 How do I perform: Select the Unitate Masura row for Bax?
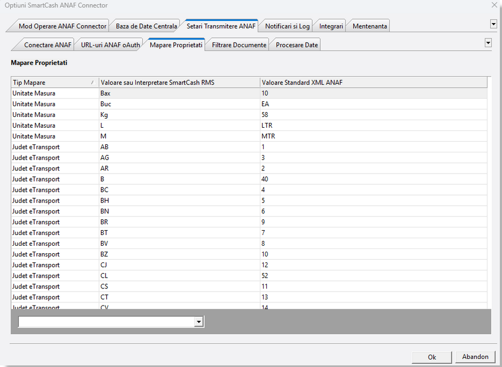[249, 93]
